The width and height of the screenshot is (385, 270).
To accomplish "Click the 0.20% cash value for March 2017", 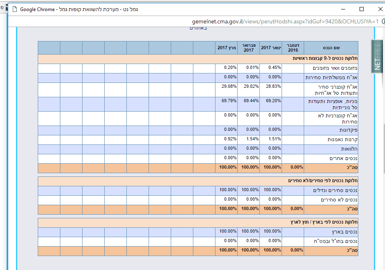I will [230, 67].
